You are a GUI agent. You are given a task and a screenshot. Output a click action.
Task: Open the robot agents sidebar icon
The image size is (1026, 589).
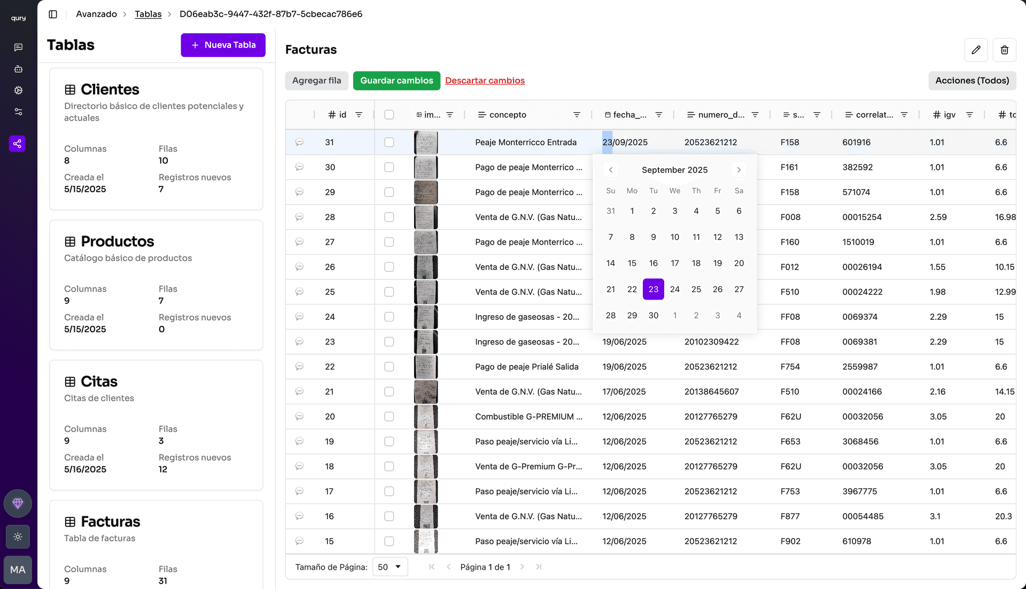(18, 69)
